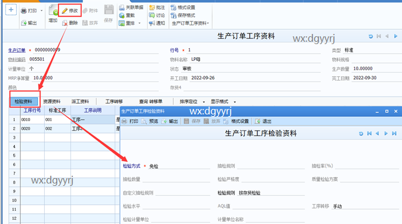Expand the 重排 dropdown arrow

(139, 23)
